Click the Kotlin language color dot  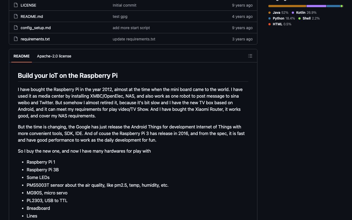293,13
